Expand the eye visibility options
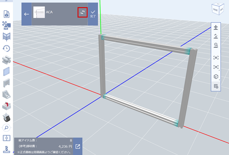The height and width of the screenshot is (155, 229). coord(216,67)
